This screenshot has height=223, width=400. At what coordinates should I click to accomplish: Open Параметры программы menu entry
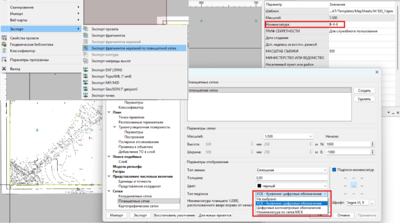pos(29,60)
